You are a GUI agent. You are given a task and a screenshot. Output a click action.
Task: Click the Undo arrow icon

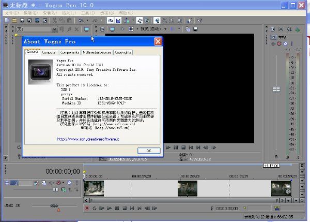pos(81,20)
